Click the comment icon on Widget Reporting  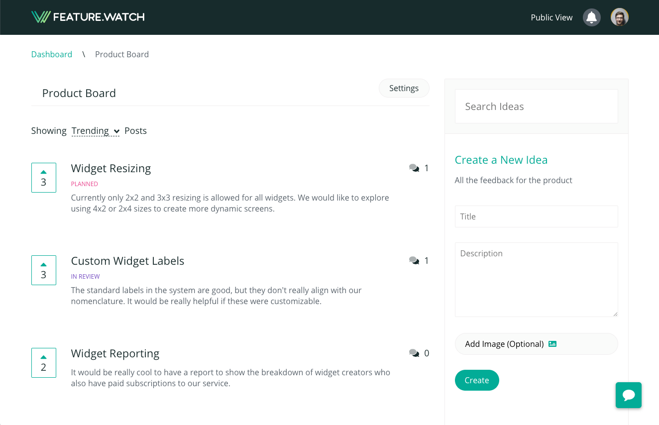[414, 353]
